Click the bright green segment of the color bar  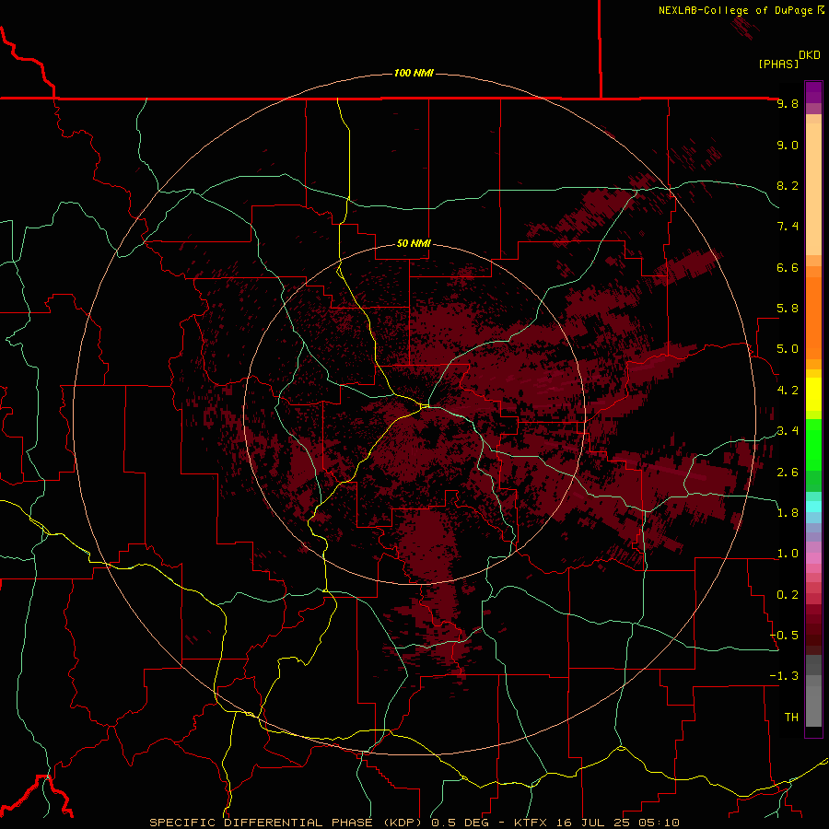(x=813, y=444)
